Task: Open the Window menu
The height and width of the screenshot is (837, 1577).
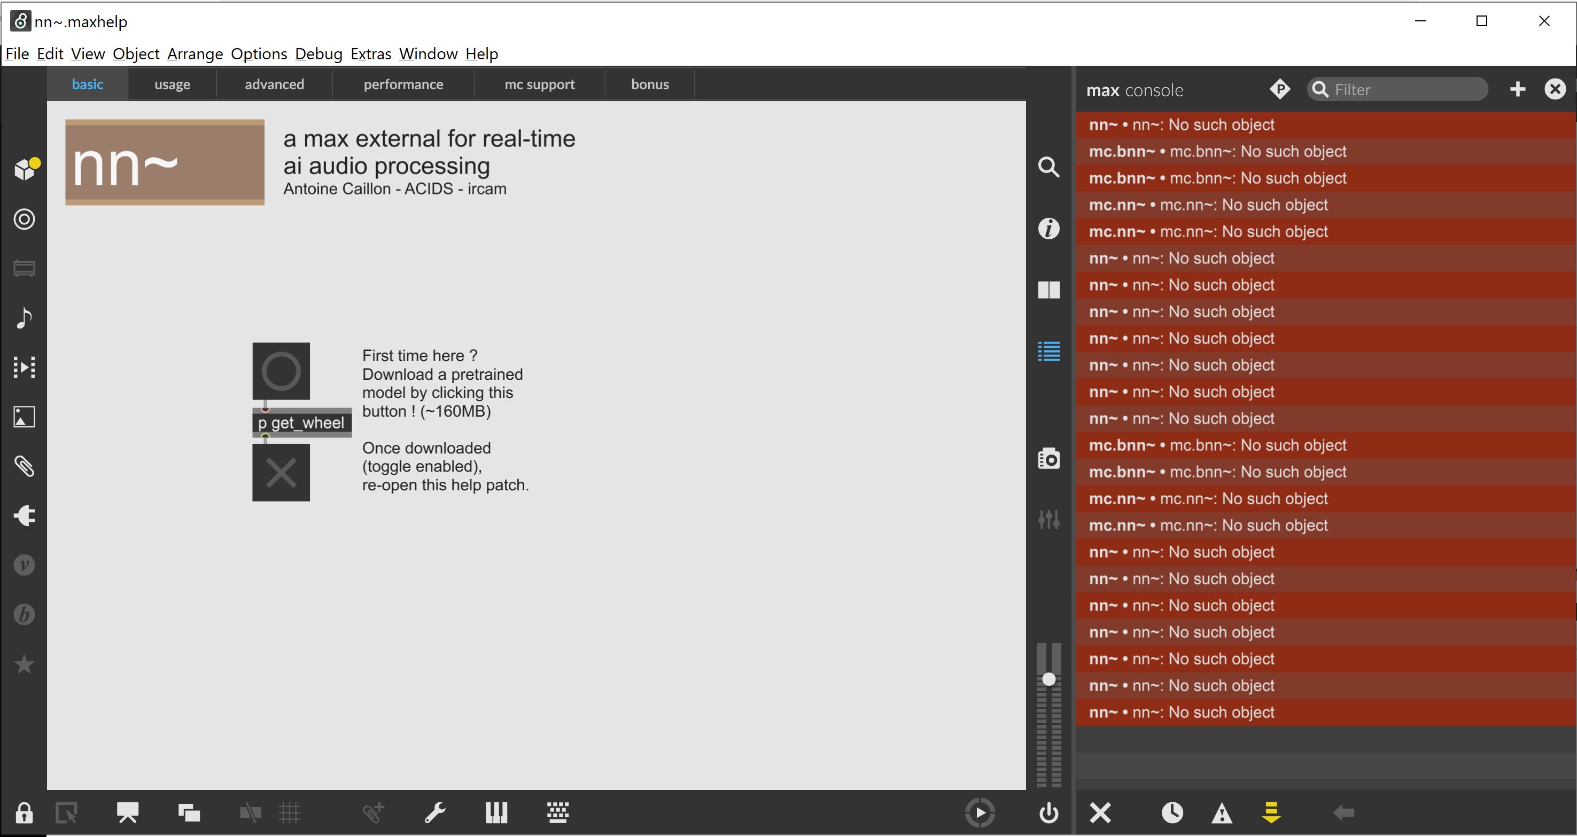Action: click(x=428, y=54)
